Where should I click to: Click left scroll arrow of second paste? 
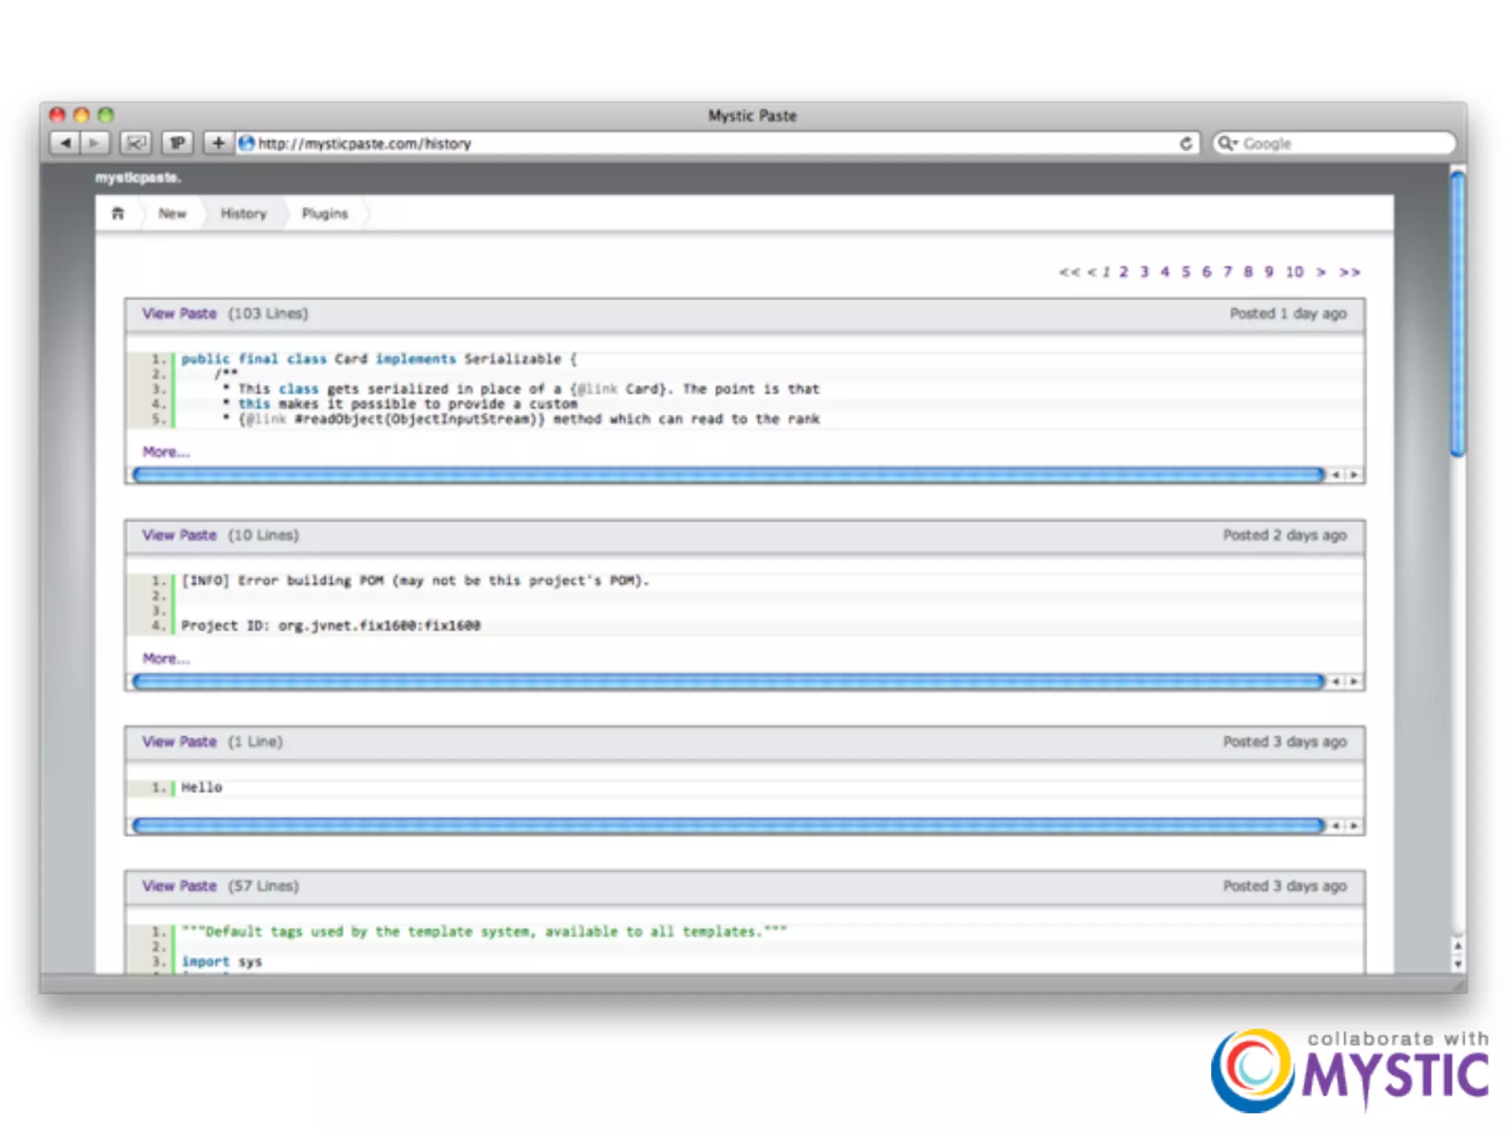(x=1336, y=682)
